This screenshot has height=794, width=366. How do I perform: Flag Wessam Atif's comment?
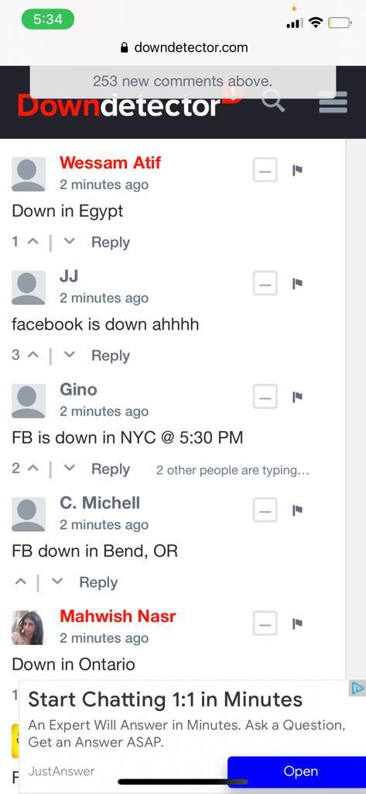[297, 170]
